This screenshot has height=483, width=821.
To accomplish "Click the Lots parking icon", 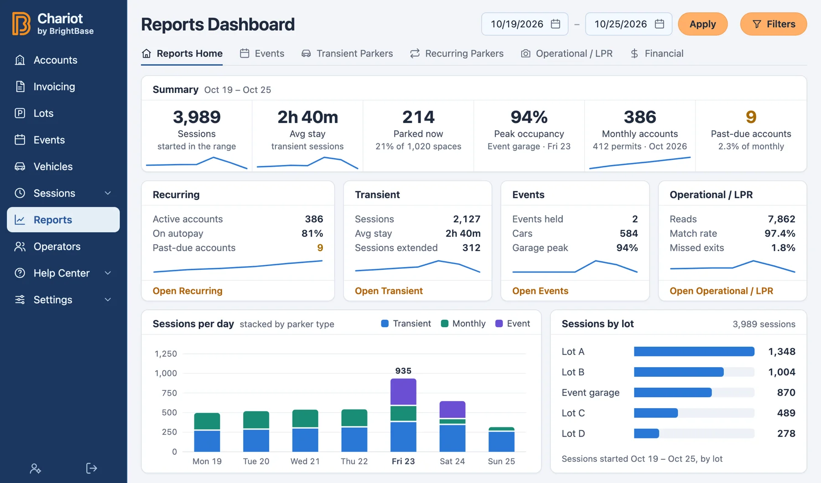I will 20,113.
